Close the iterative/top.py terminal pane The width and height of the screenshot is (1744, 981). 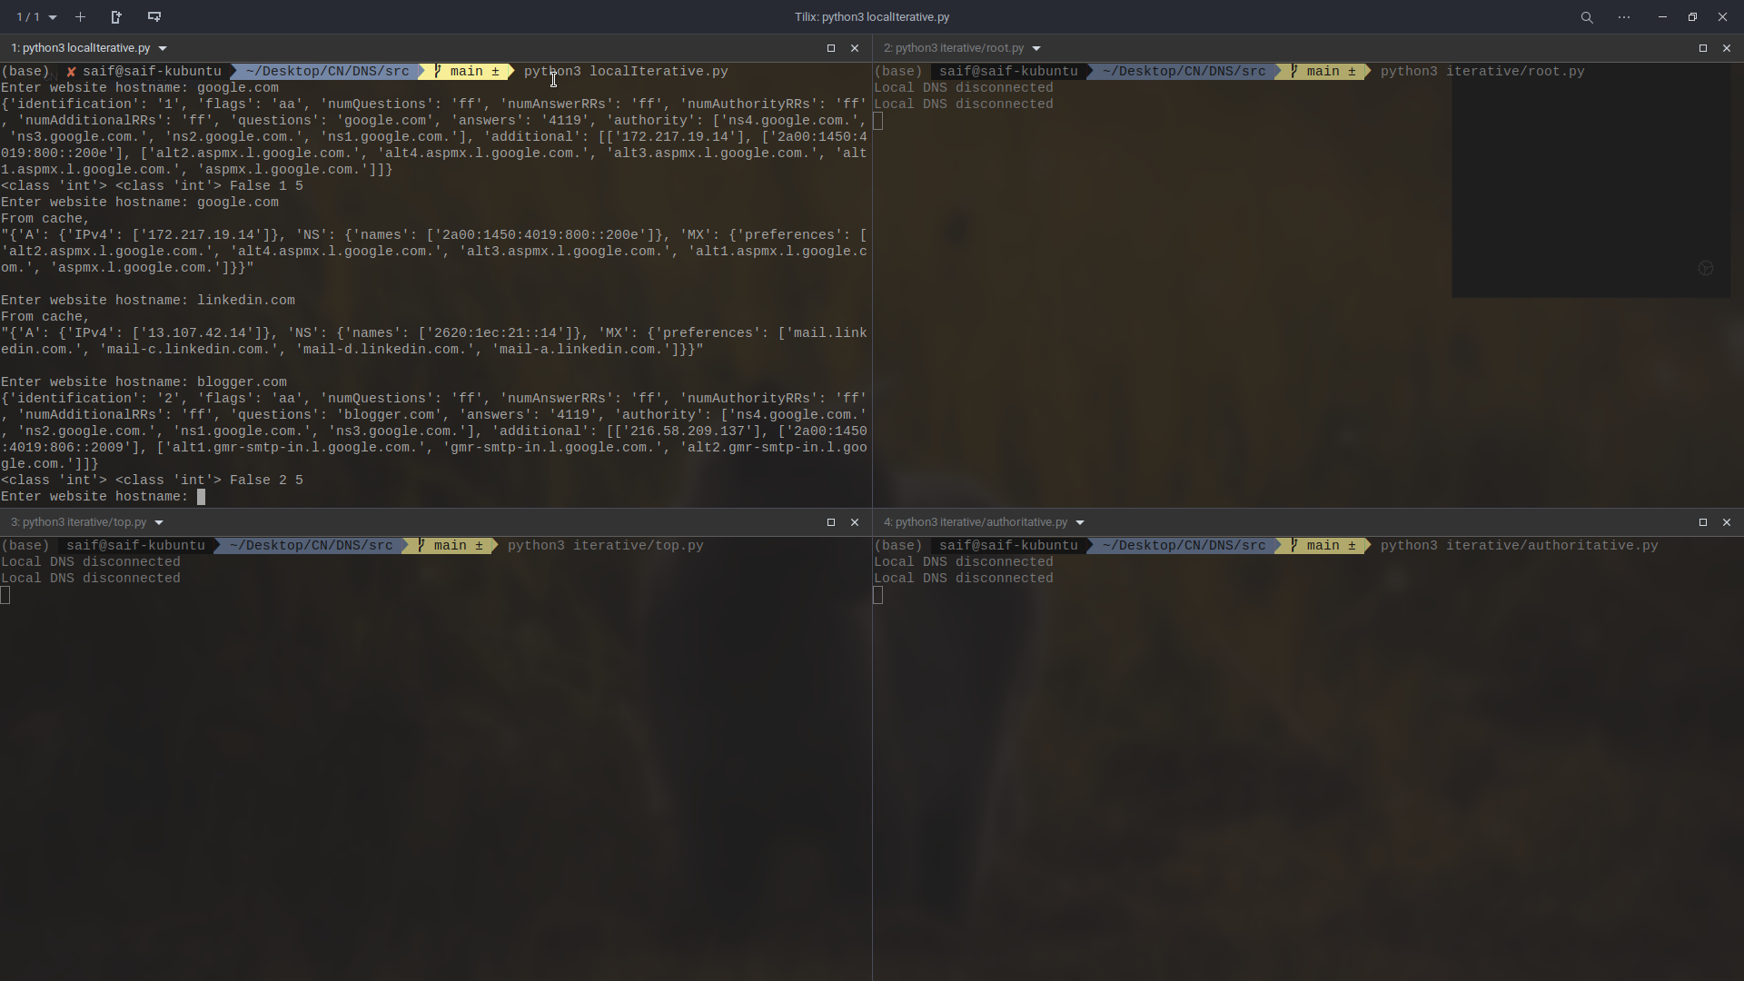click(854, 522)
